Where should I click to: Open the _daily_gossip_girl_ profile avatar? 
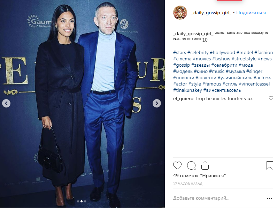180,13
